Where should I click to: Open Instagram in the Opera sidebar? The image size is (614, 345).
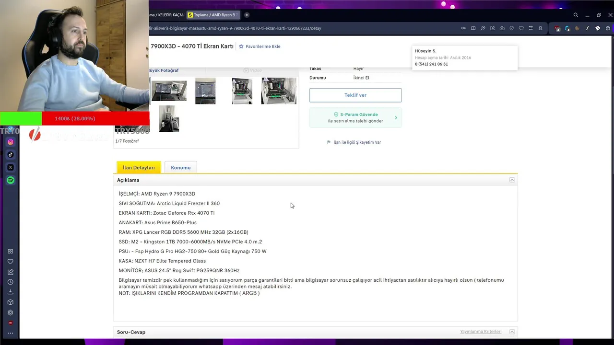(x=11, y=142)
